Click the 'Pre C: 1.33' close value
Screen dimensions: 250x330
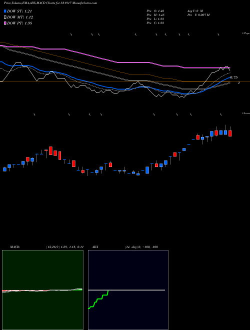coord(155,23)
